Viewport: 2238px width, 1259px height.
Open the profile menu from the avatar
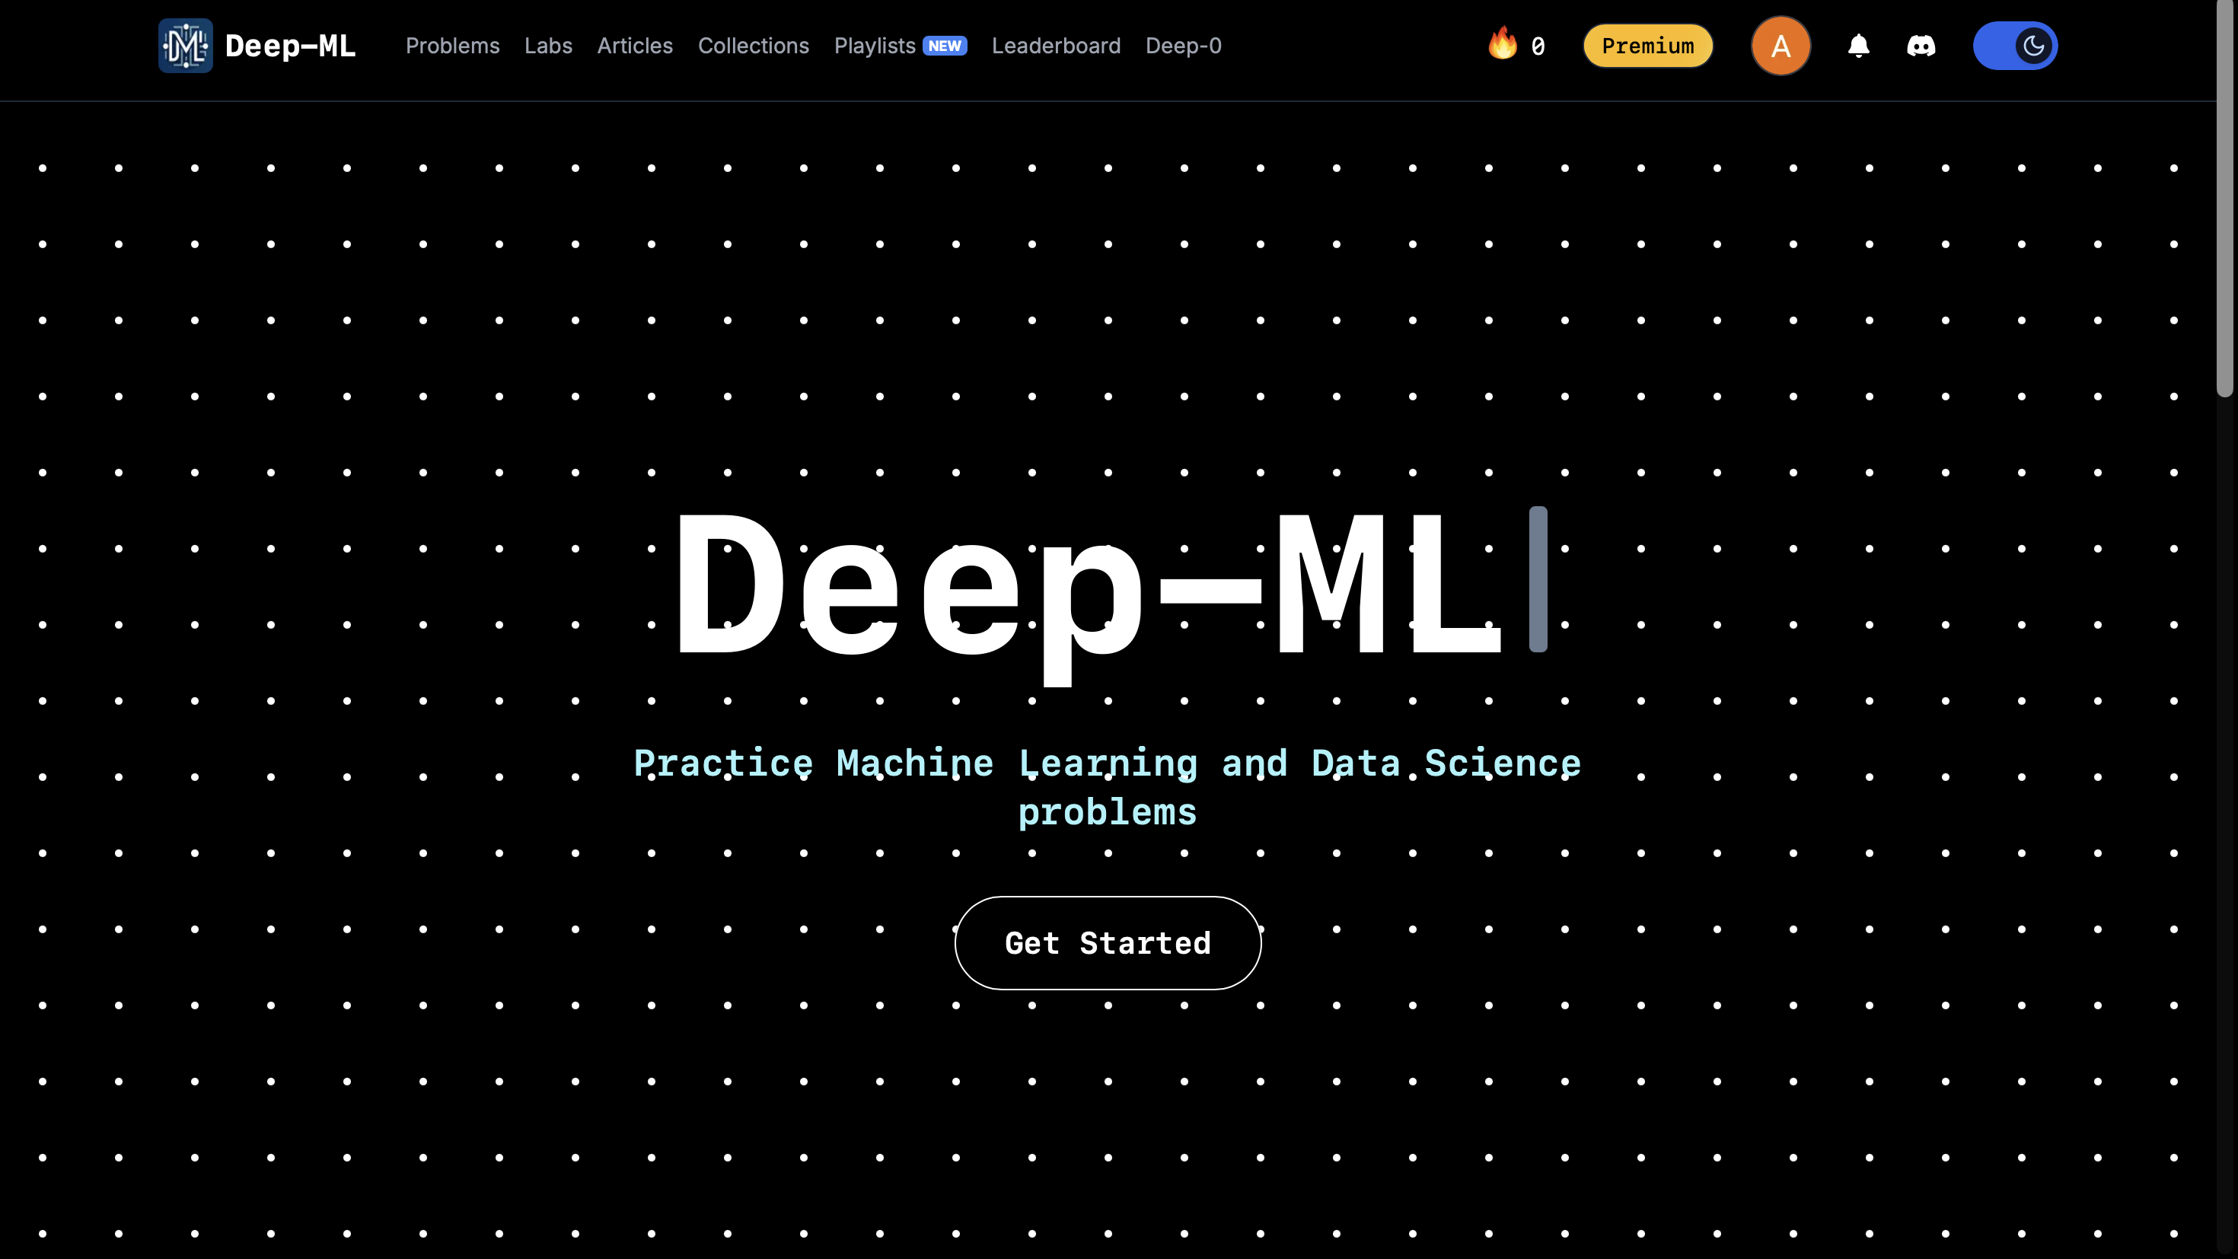point(1781,45)
